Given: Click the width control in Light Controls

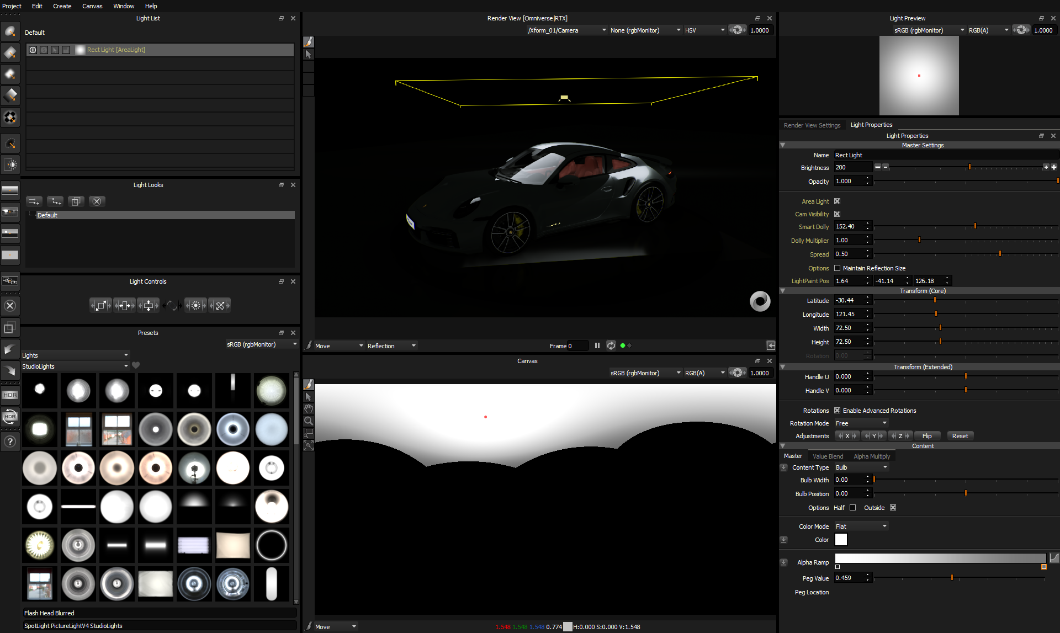Looking at the screenshot, I should (124, 305).
